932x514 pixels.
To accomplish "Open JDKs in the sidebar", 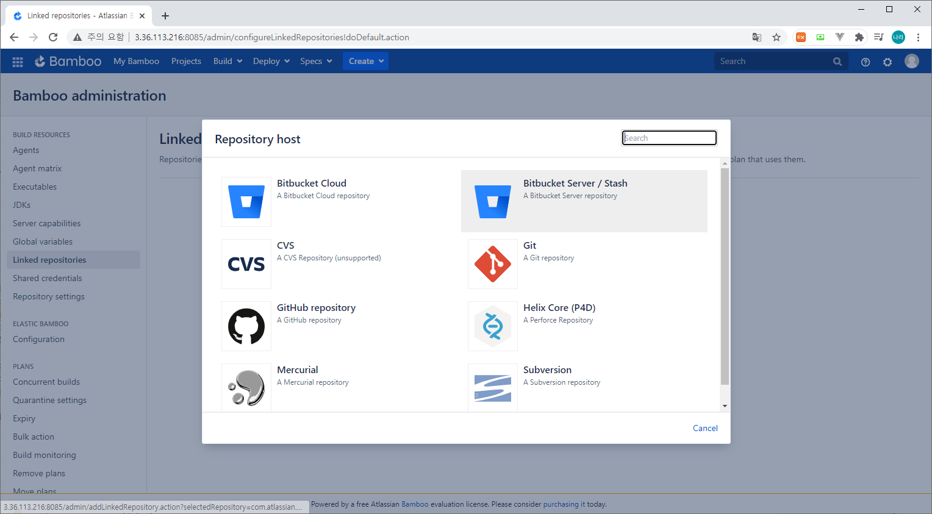I will (21, 205).
